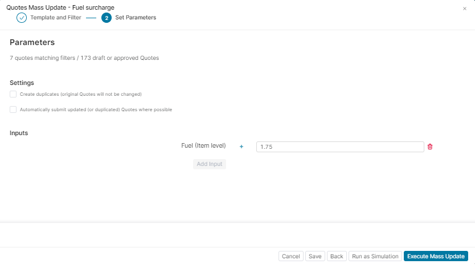The image size is (475, 268).
Task: Tick the Automatically submit updated Quotes checkbox
Action: pos(13,109)
